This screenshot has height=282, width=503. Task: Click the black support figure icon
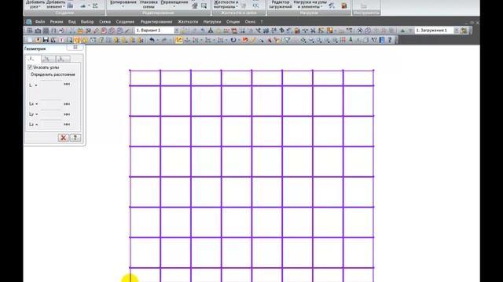[x=211, y=31]
